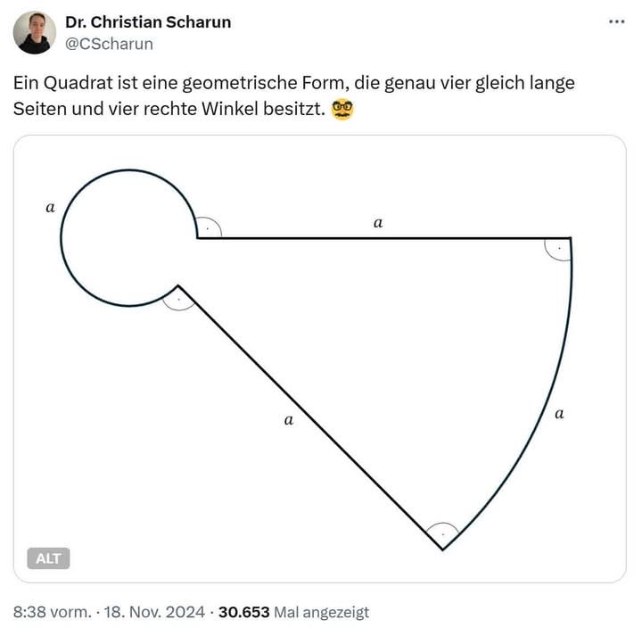This screenshot has width=642, height=636.
Task: Open the 8:38 vorm. timestamp link
Action: (53, 612)
